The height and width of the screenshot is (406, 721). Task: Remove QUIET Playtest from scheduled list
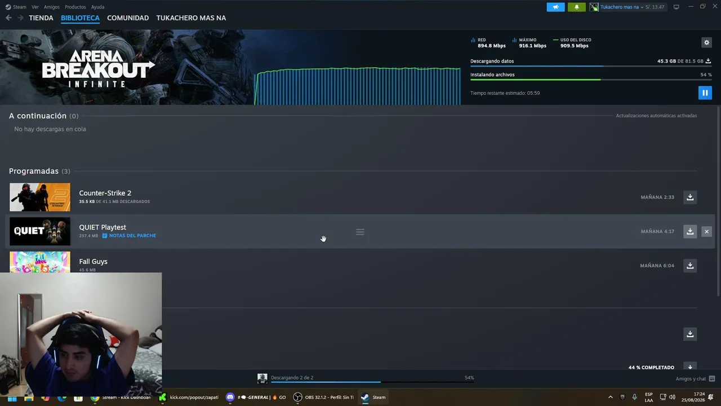(706, 231)
